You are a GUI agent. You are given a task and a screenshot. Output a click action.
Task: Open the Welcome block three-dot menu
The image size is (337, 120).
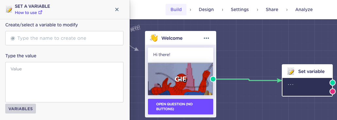point(206,38)
